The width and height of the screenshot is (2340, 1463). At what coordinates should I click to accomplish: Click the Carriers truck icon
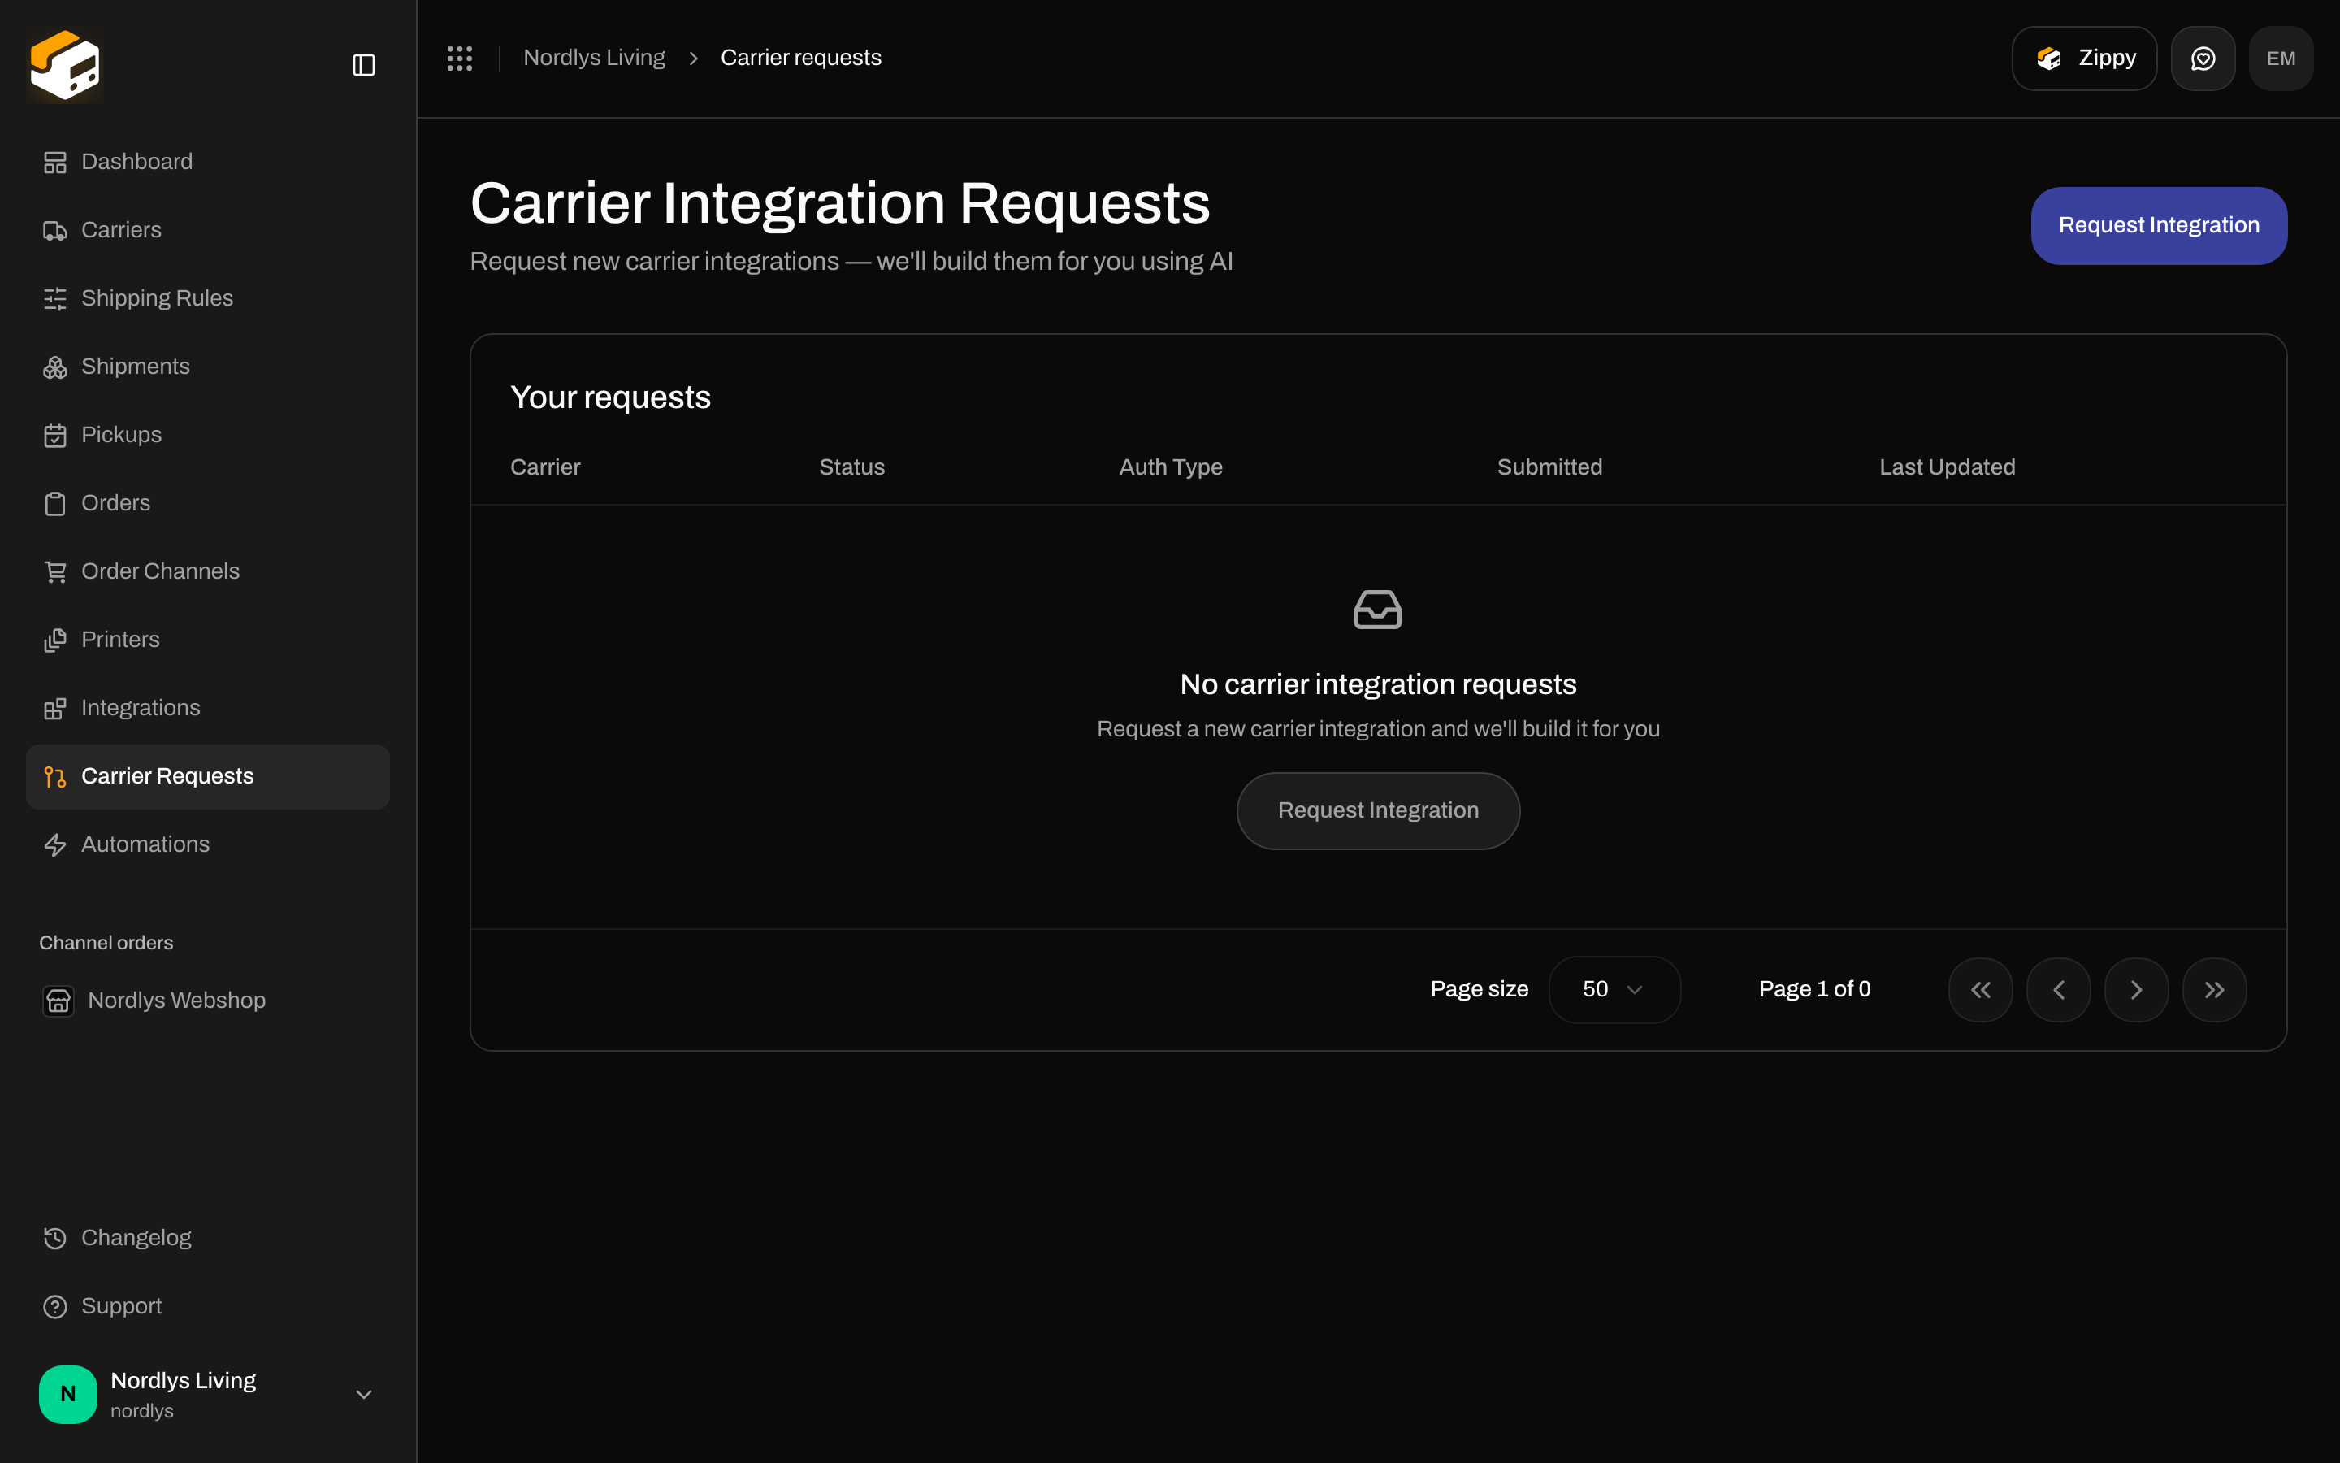[55, 230]
